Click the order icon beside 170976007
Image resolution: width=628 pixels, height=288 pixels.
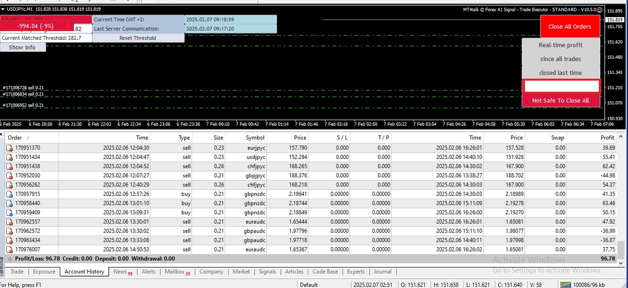pyautogui.click(x=9, y=249)
